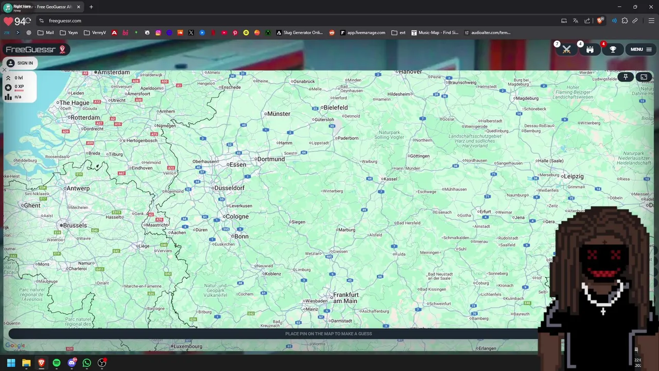
Task: Click the Amsterdam label on the map
Action: pos(113,72)
